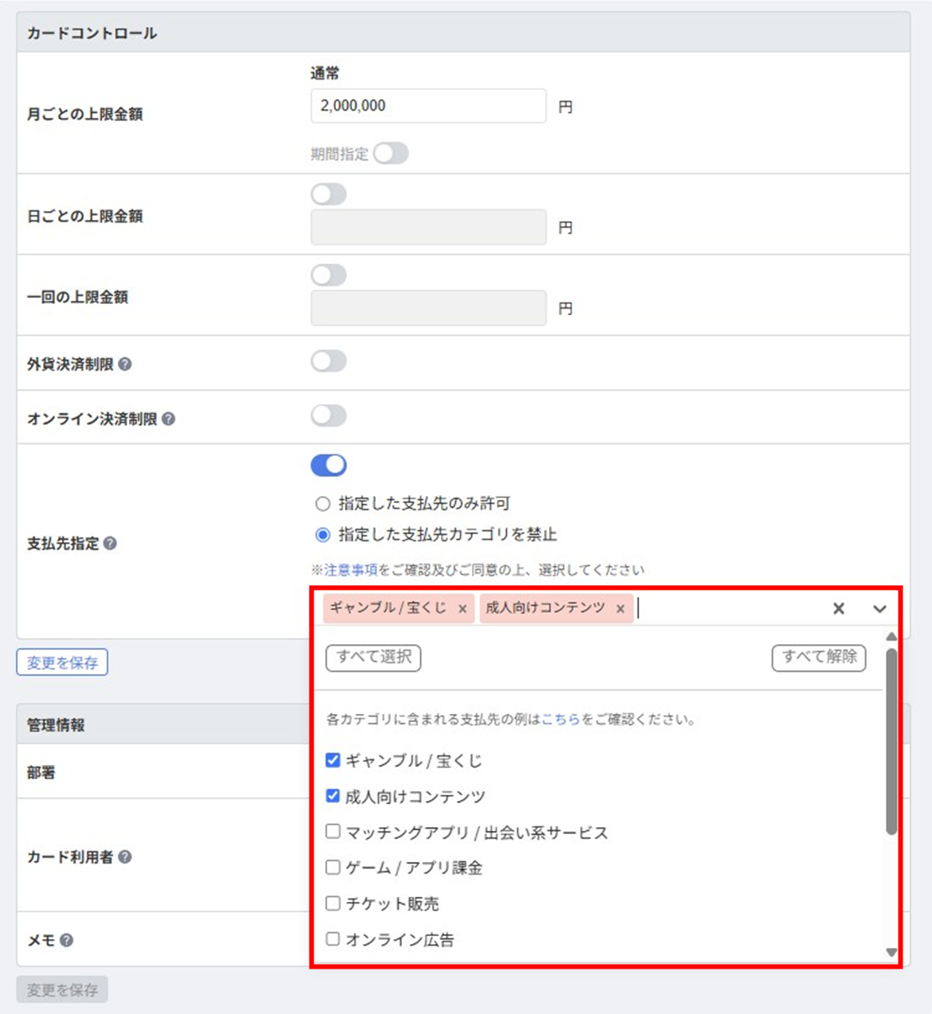This screenshot has height=1014, width=932.
Task: Click すべて選択 button
Action: point(373,657)
